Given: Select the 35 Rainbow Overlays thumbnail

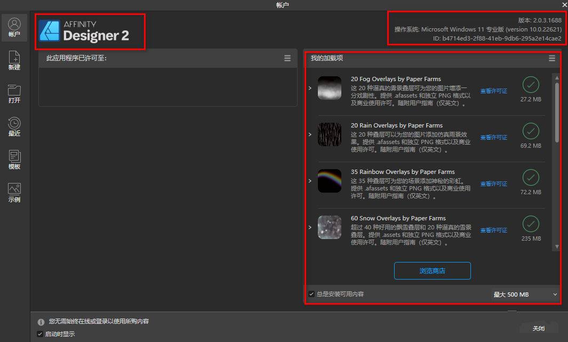Looking at the screenshot, I should tap(330, 181).
